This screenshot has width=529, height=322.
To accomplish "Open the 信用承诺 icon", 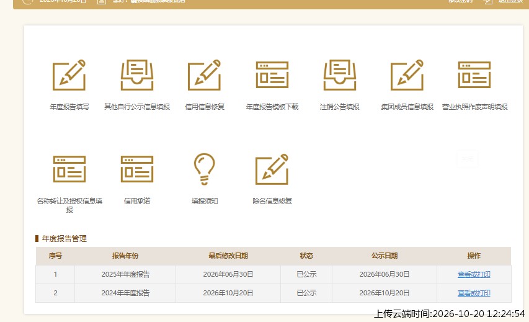I will pyautogui.click(x=137, y=169).
